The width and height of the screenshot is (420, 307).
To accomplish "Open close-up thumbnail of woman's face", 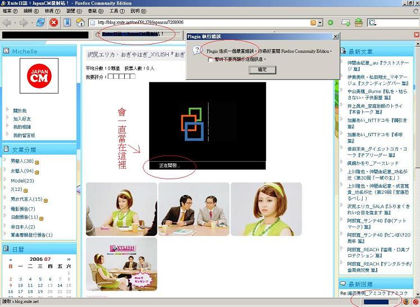I will [267, 210].
